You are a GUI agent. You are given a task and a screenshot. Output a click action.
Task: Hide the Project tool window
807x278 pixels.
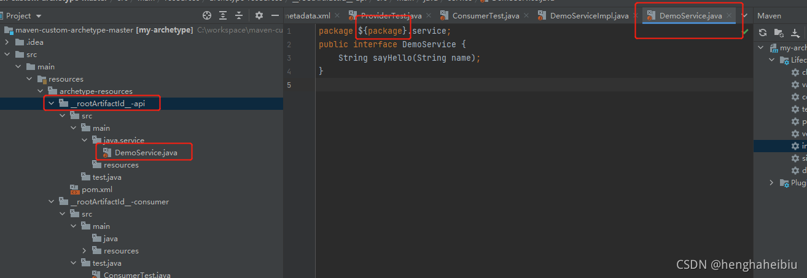point(275,15)
